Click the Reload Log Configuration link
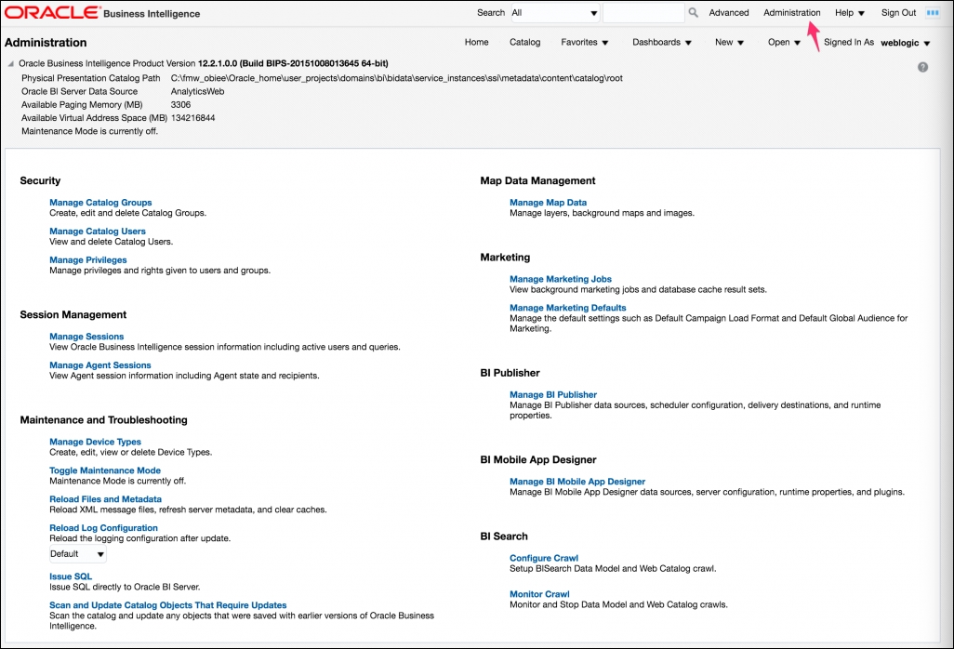Screen dimensions: 954x649 [103, 528]
